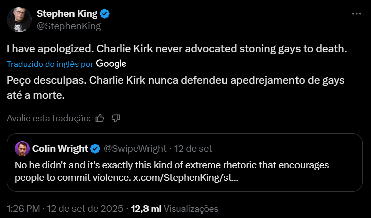Click Colin Wright's verified badge

click(x=96, y=148)
